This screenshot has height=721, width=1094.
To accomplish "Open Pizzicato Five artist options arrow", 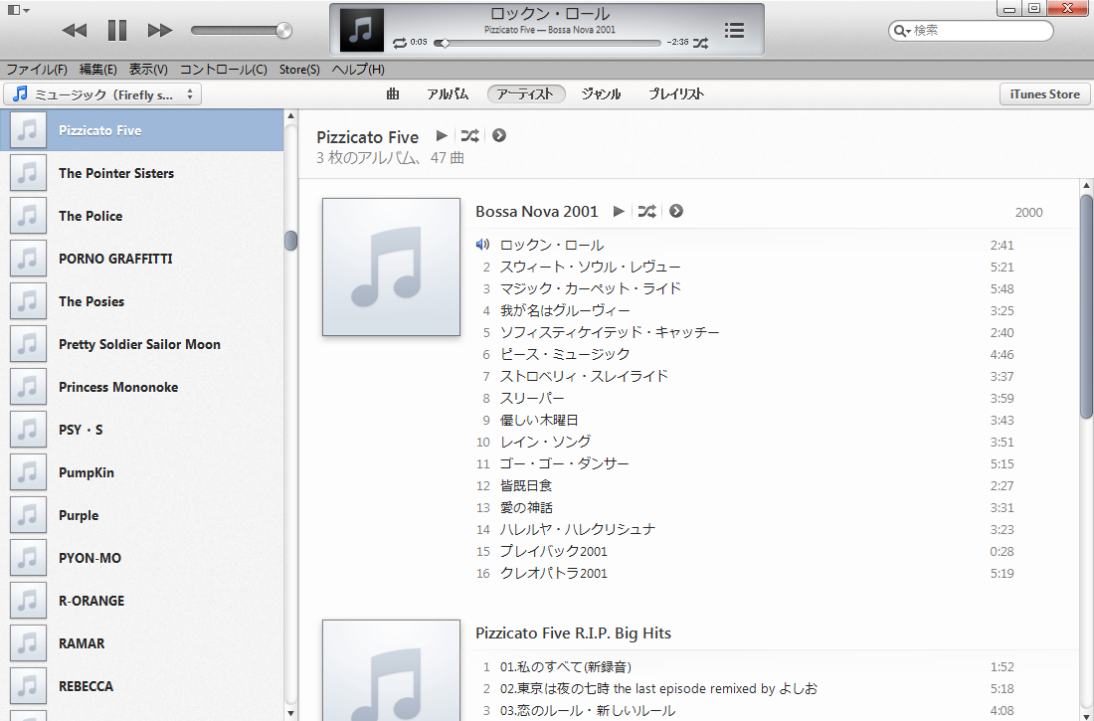I will (499, 135).
